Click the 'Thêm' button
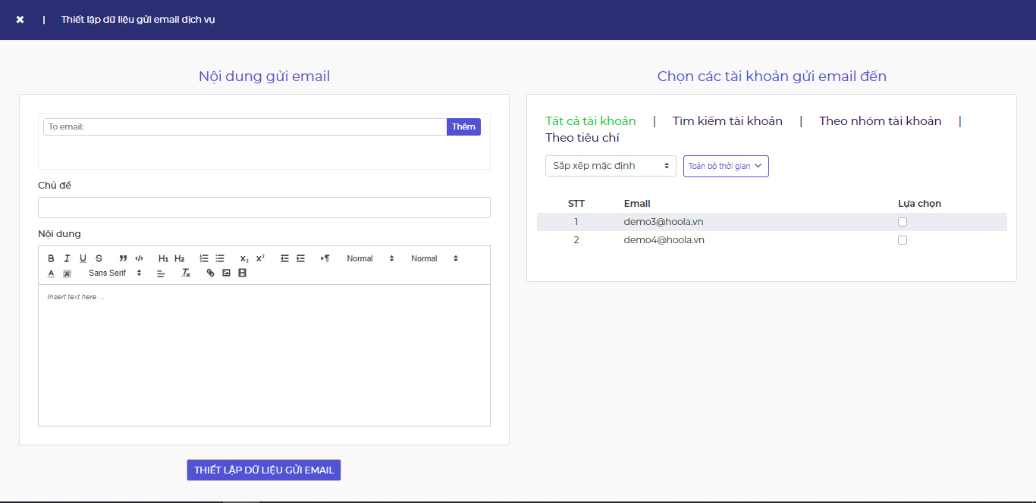The width and height of the screenshot is (1036, 503). [x=463, y=127]
